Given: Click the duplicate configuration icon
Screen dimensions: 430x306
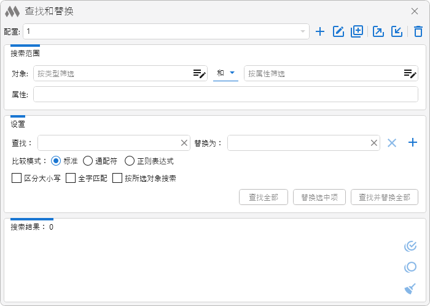Looking at the screenshot, I should 357,32.
